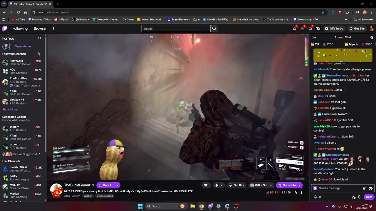Toggle notification bell dropdown

[x=219, y=185]
